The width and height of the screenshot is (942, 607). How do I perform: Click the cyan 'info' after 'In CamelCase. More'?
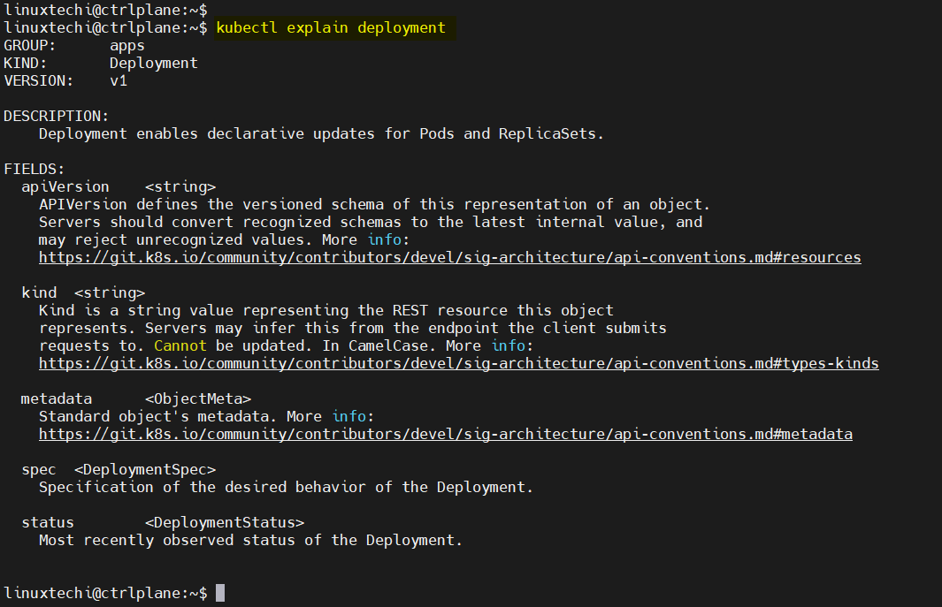tap(509, 345)
